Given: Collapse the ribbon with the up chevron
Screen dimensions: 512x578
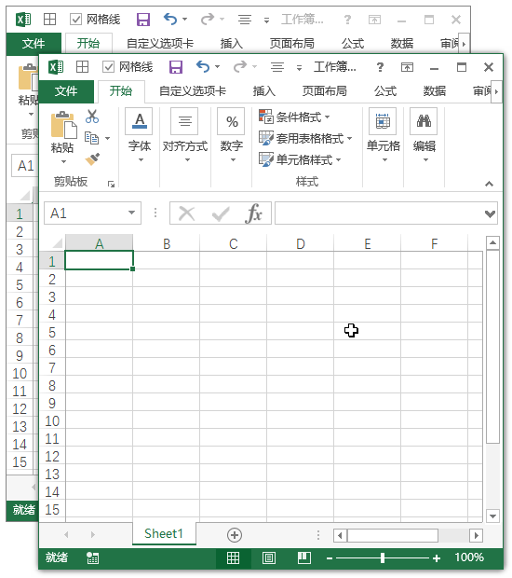Looking at the screenshot, I should pyautogui.click(x=489, y=184).
